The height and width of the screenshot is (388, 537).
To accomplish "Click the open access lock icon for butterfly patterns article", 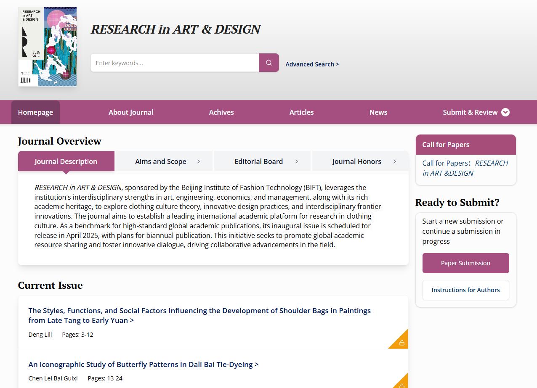I will pyautogui.click(x=401, y=385).
